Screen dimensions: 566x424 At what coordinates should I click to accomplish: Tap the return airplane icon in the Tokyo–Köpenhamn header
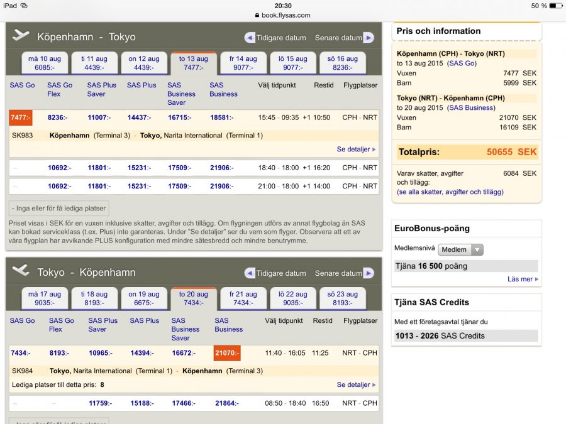pos(21,271)
